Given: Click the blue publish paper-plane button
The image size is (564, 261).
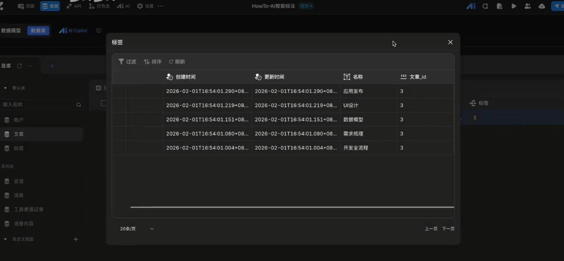Looking at the screenshot, I should click(x=557, y=6).
